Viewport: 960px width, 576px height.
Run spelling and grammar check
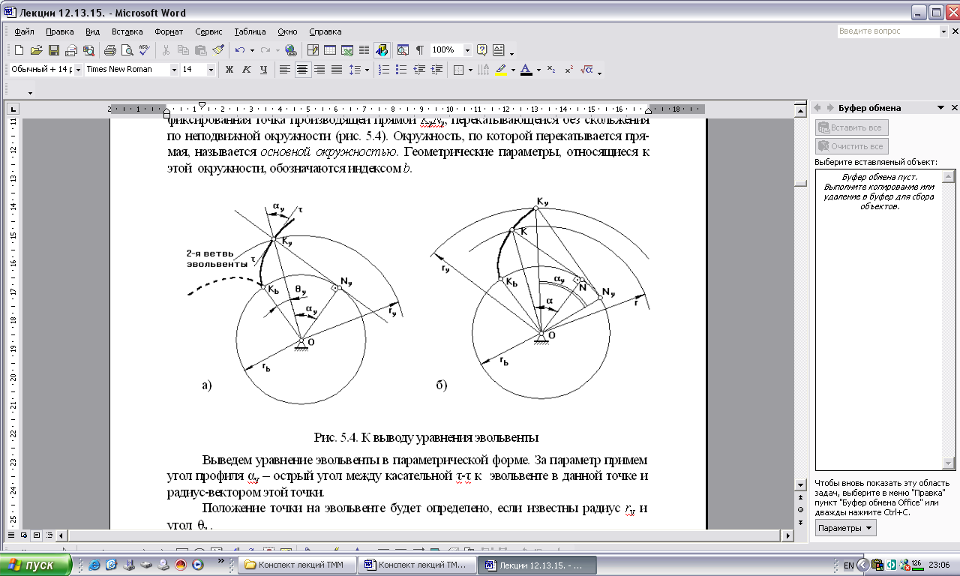tap(145, 50)
